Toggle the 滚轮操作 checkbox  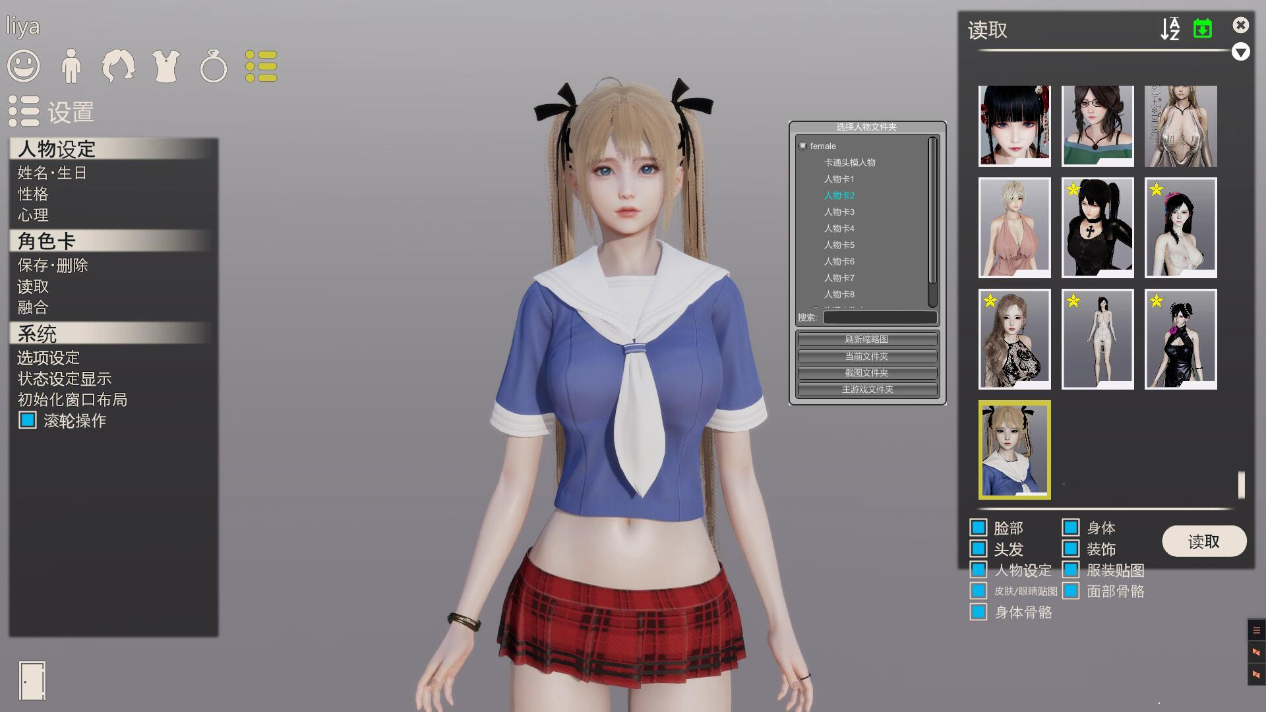(28, 421)
